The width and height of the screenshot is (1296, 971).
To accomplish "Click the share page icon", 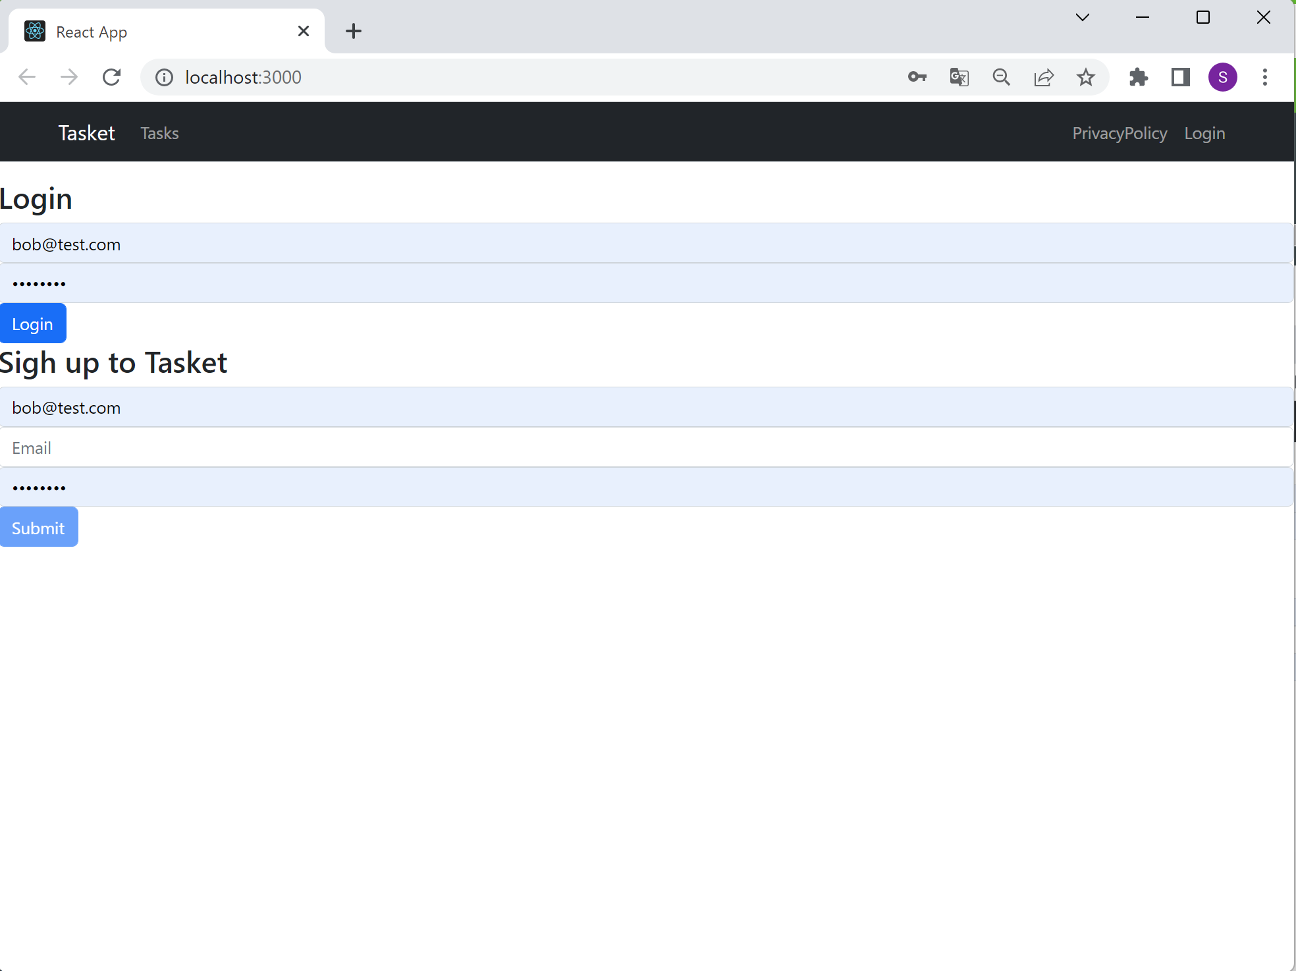I will point(1044,77).
